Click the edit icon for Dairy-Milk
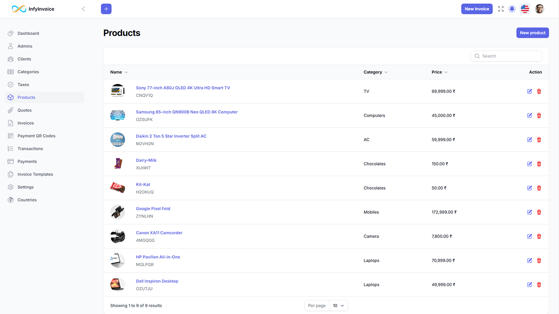 click(529, 164)
